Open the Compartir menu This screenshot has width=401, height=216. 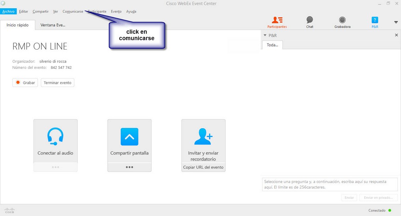tap(40, 11)
